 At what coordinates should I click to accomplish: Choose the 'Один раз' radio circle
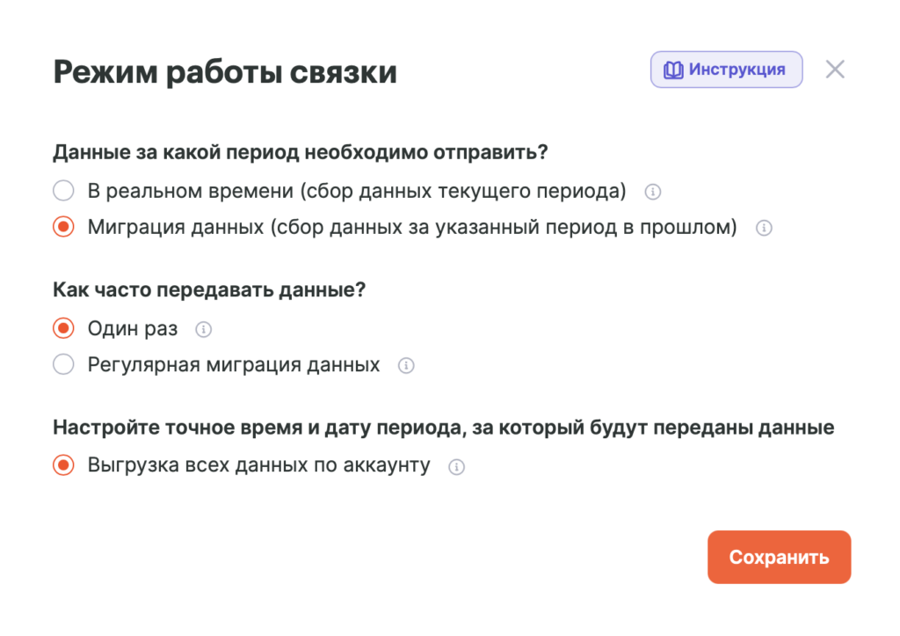(x=63, y=329)
